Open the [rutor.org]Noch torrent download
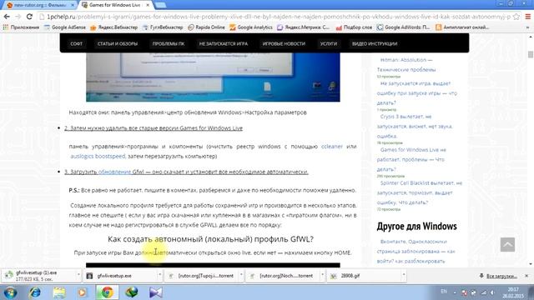The width and height of the screenshot is (534, 300). [x=283, y=276]
